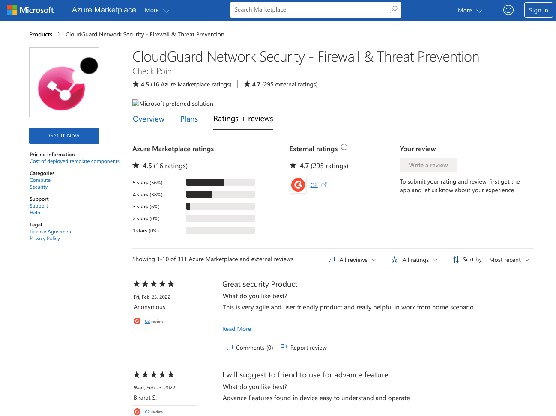Click the Microsoft logo icon
Screen dimensions: 556x416
click(x=12, y=10)
